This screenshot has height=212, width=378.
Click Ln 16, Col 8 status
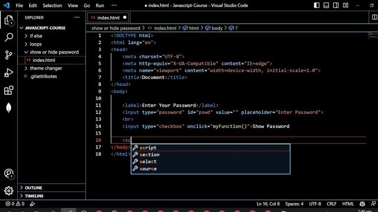point(268,204)
